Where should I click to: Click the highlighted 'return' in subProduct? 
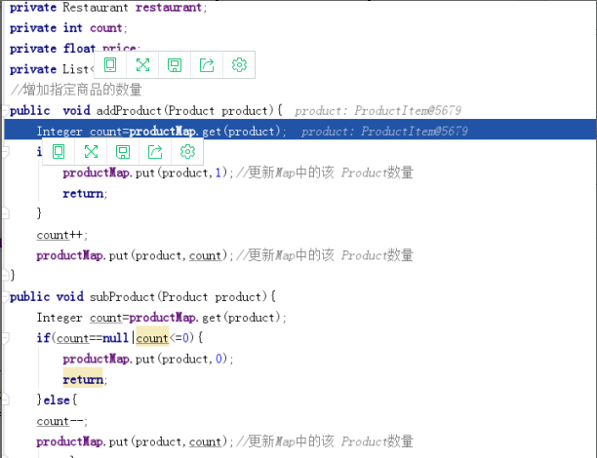pos(83,379)
